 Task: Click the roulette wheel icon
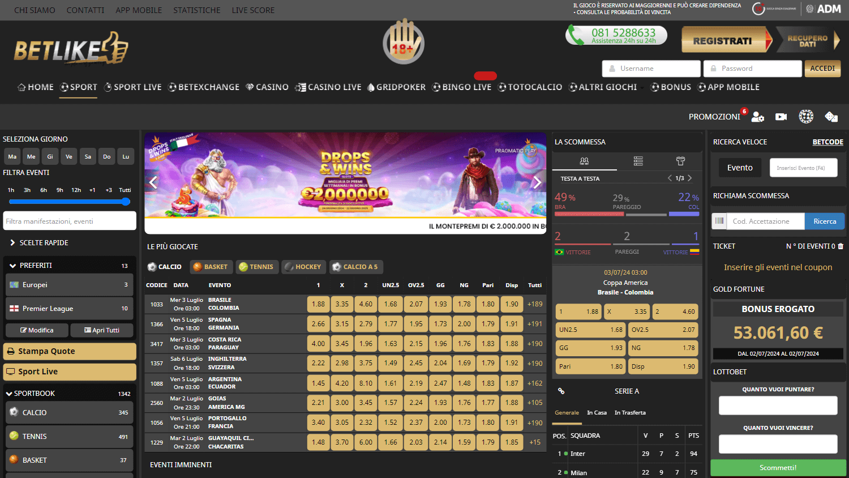[x=806, y=117]
